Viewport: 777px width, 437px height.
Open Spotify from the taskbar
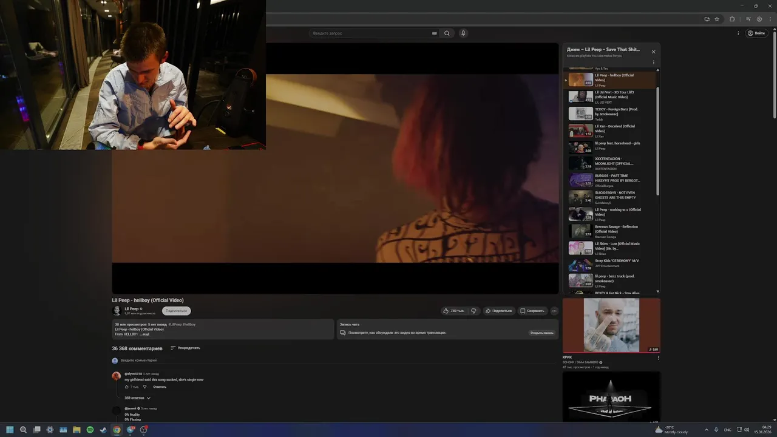(90, 430)
